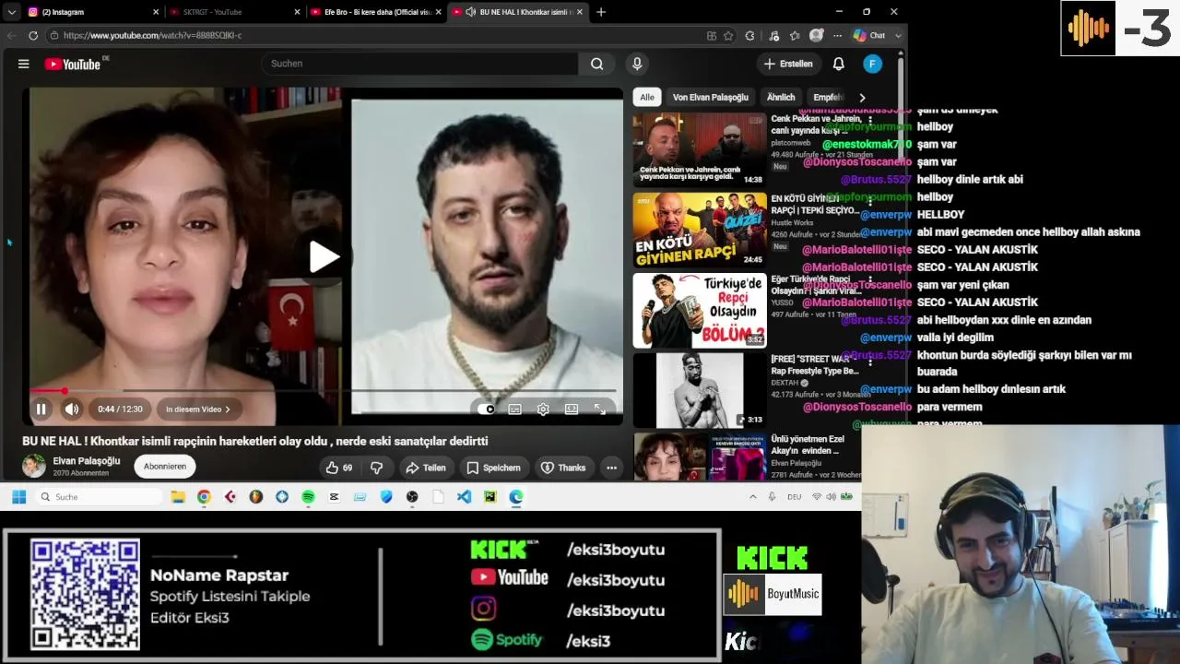Open the tab list dropdown arrow
This screenshot has height=664, width=1180.
click(11, 12)
